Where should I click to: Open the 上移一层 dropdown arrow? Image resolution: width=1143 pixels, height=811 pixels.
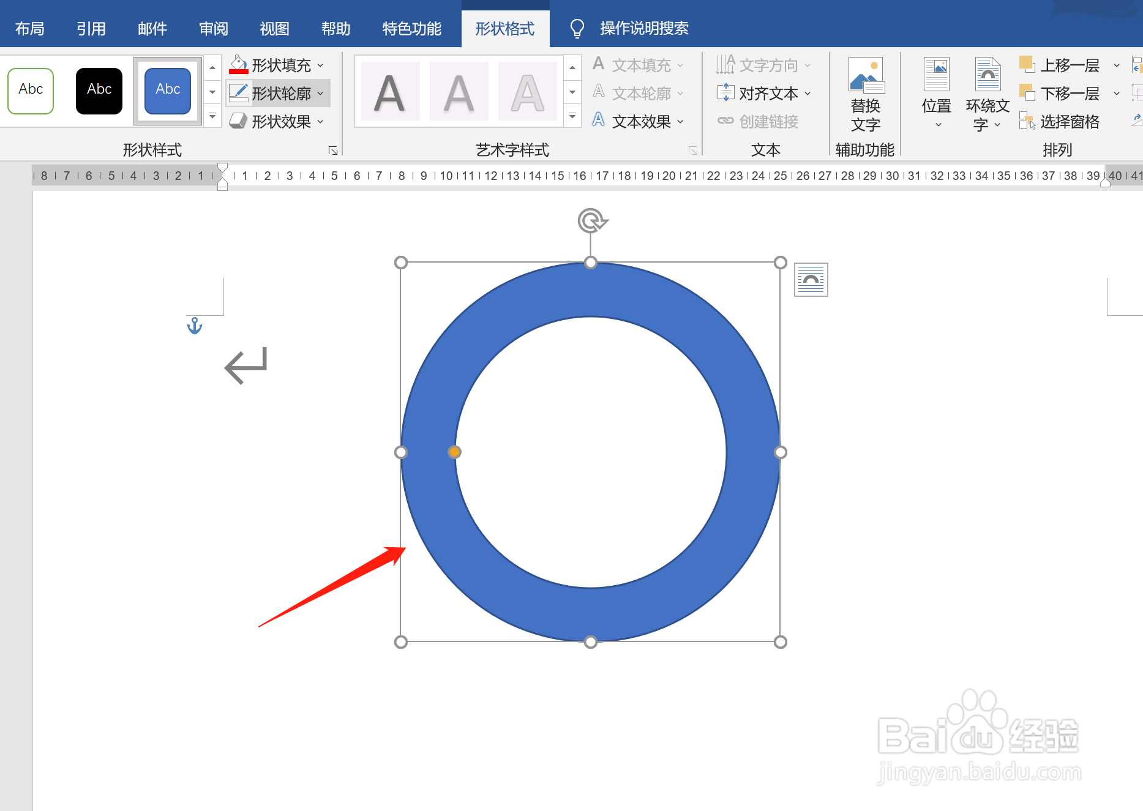(x=1117, y=65)
